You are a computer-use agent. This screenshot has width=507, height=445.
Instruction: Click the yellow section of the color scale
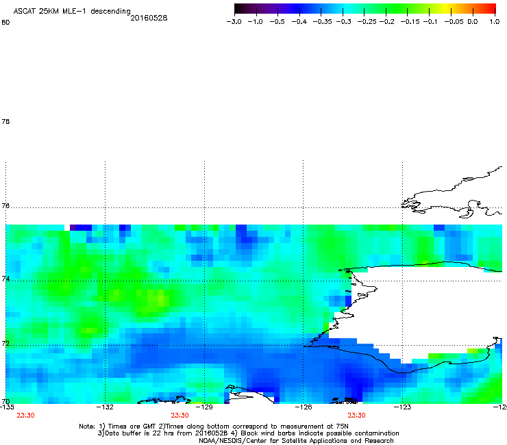447,9
